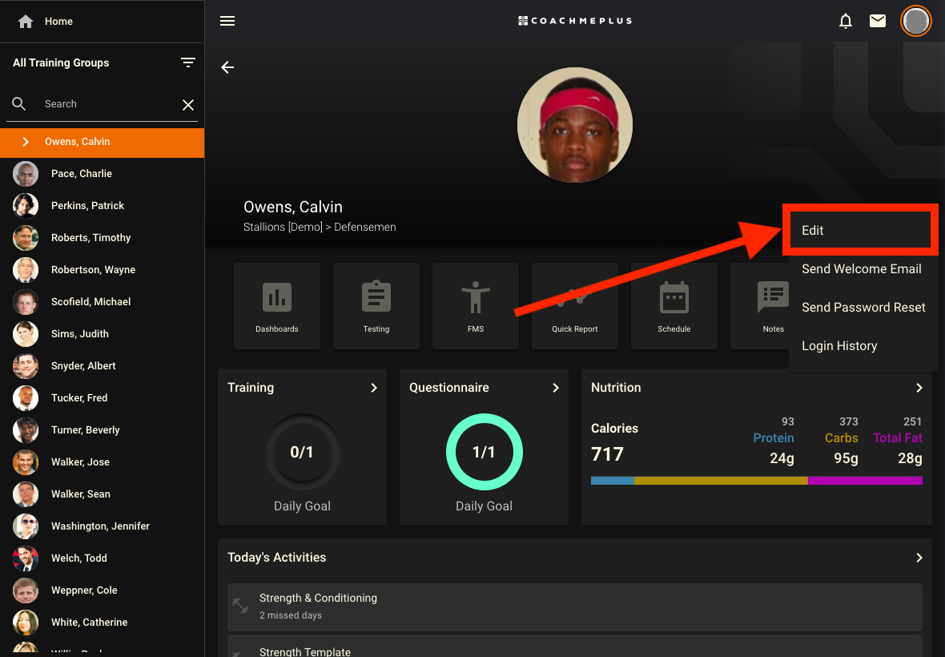Expand the Questionnaire card chevron

coord(555,388)
